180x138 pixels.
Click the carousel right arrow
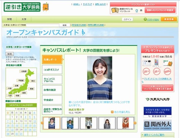(x=135, y=123)
